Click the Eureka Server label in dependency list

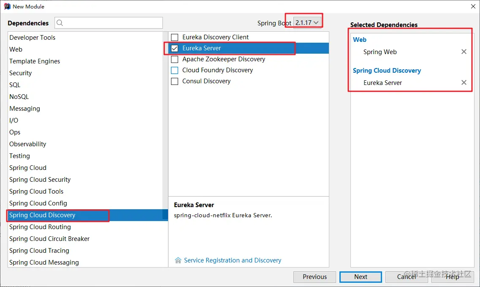201,49
